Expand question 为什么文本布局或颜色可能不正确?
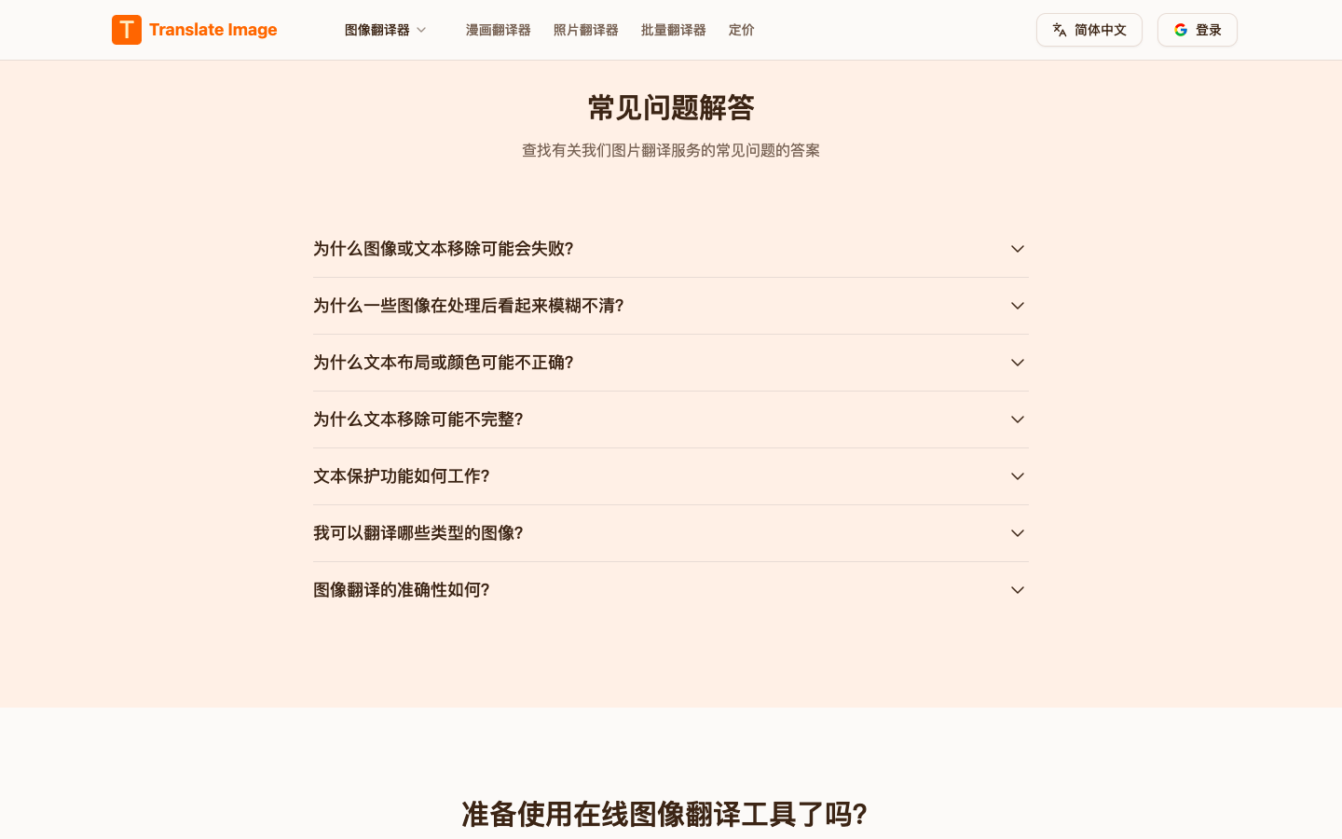This screenshot has width=1342, height=839. coord(671,363)
